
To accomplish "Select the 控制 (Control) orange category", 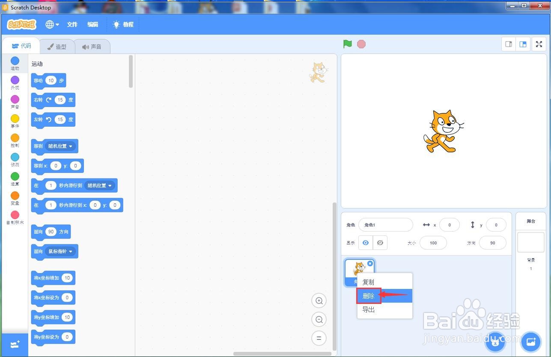I will tap(15, 140).
